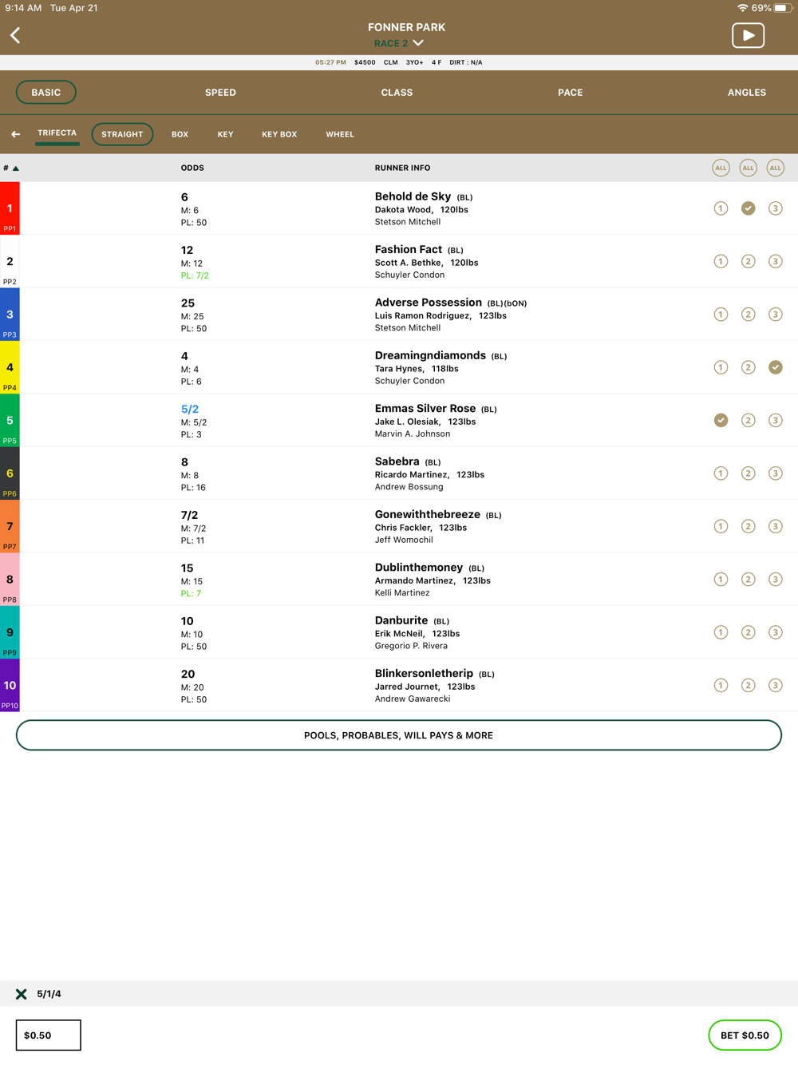Switch to the SPEED tab
The width and height of the screenshot is (798, 1065).
220,93
